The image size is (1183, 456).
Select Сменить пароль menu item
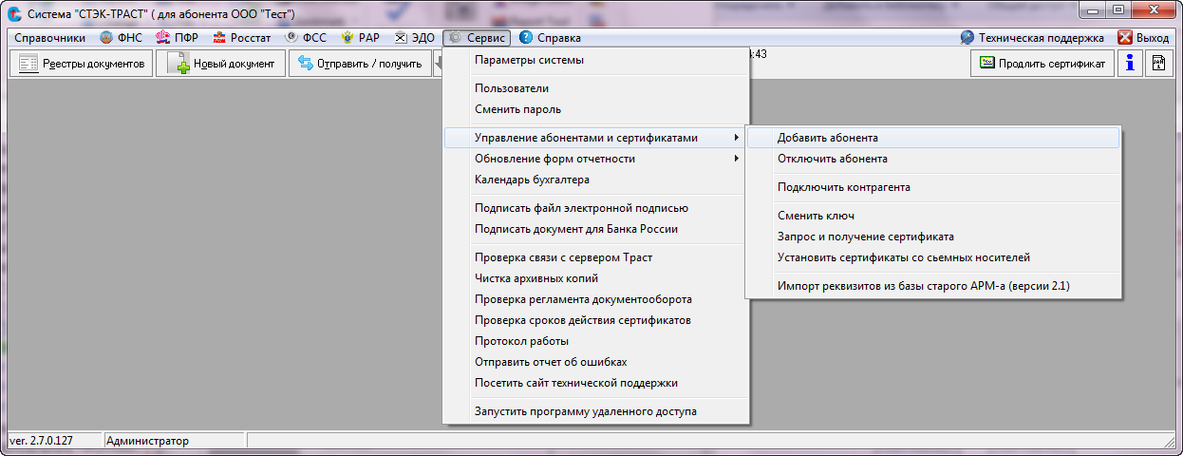click(596, 109)
